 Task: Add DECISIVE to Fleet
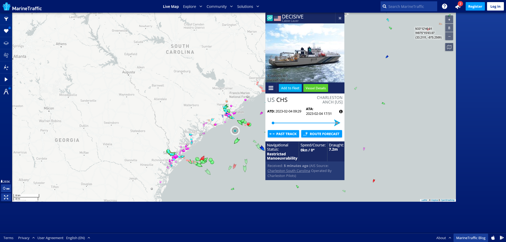pos(290,88)
